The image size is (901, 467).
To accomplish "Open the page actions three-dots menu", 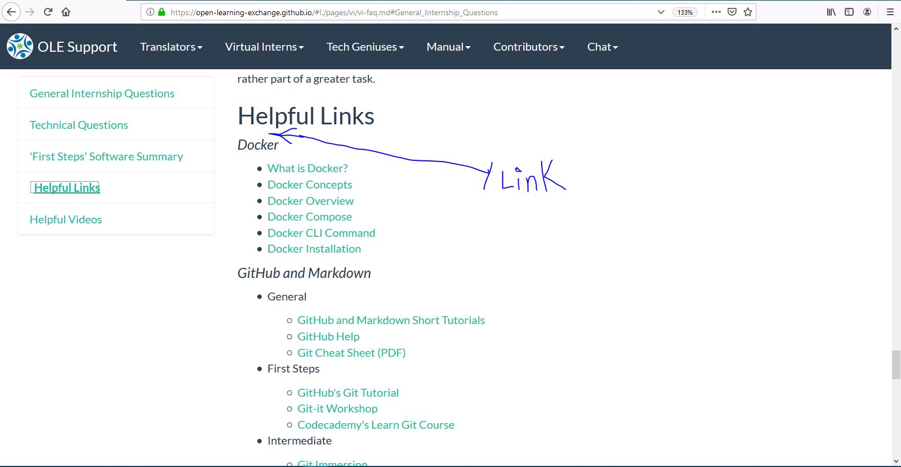I will click(x=716, y=12).
